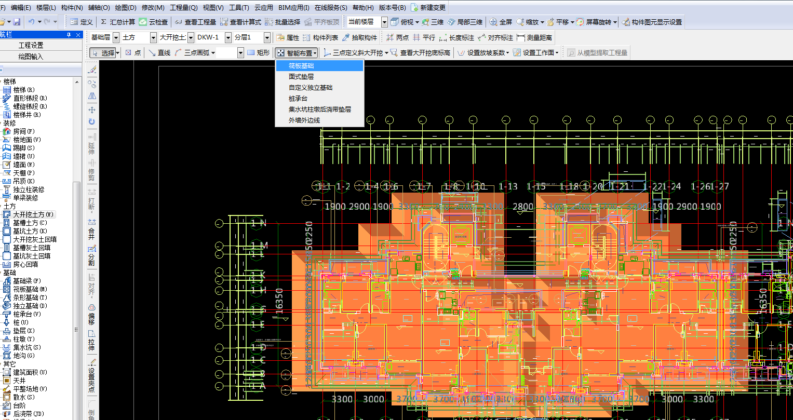The height and width of the screenshot is (420, 793).
Task: Pin the navigation bar panel
Action: [69, 35]
